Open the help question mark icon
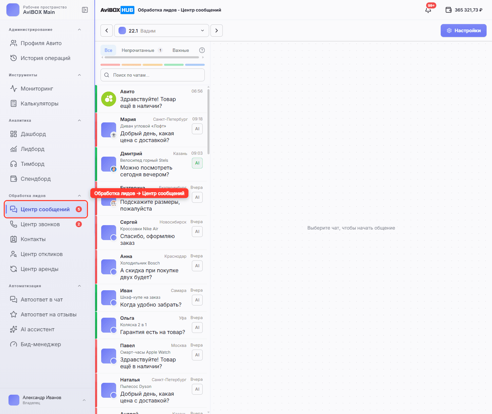The height and width of the screenshot is (414, 492). tap(202, 50)
